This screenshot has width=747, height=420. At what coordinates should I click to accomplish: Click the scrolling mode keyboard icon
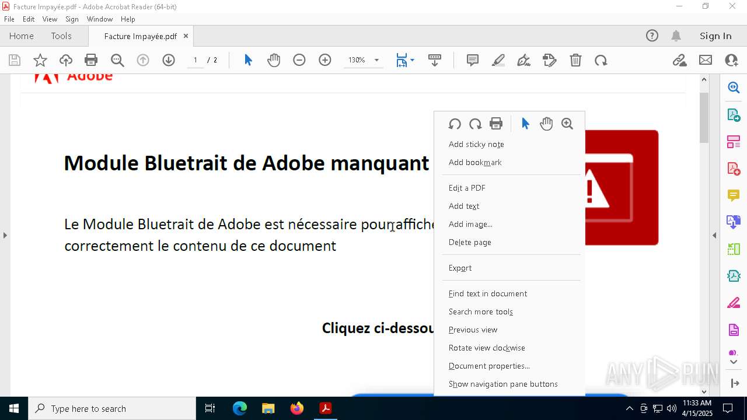435,60
